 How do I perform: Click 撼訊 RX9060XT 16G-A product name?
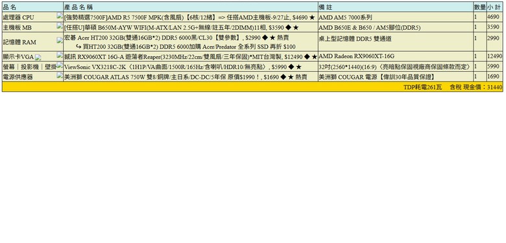(x=191, y=57)
